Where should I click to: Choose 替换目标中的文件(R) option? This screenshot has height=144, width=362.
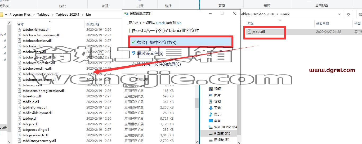[181, 42]
